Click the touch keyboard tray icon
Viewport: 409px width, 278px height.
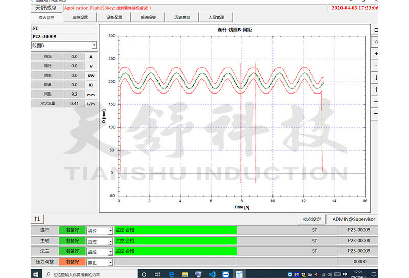[x=337, y=274]
